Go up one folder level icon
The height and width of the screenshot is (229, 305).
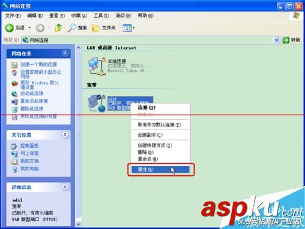pos(58,27)
